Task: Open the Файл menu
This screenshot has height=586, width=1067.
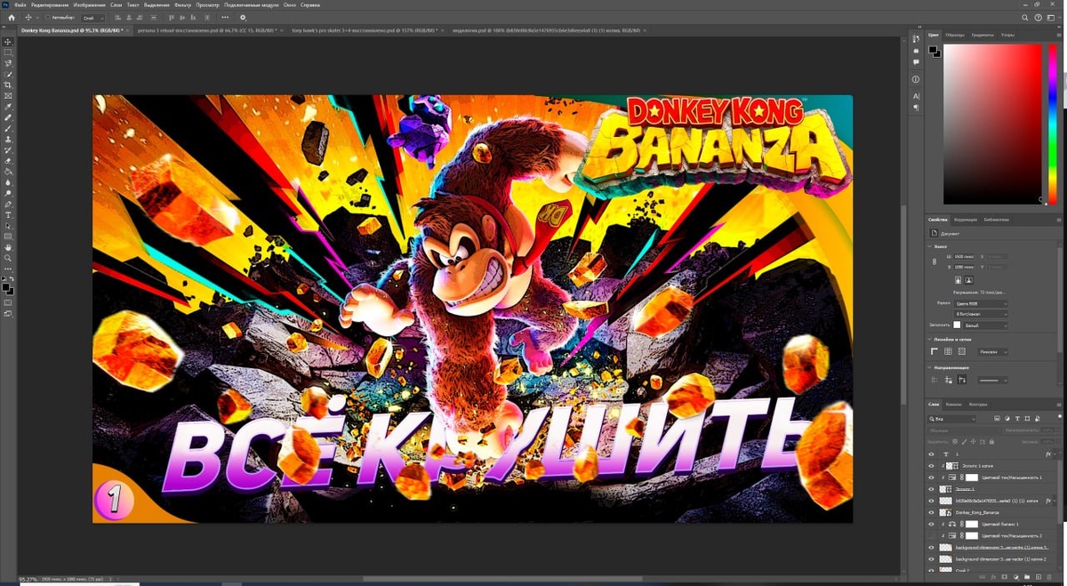Action: click(20, 4)
